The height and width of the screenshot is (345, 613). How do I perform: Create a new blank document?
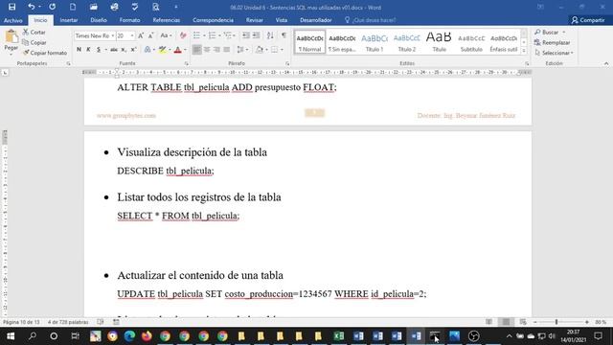(x=73, y=7)
